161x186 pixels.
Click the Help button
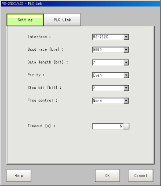(x=19, y=176)
